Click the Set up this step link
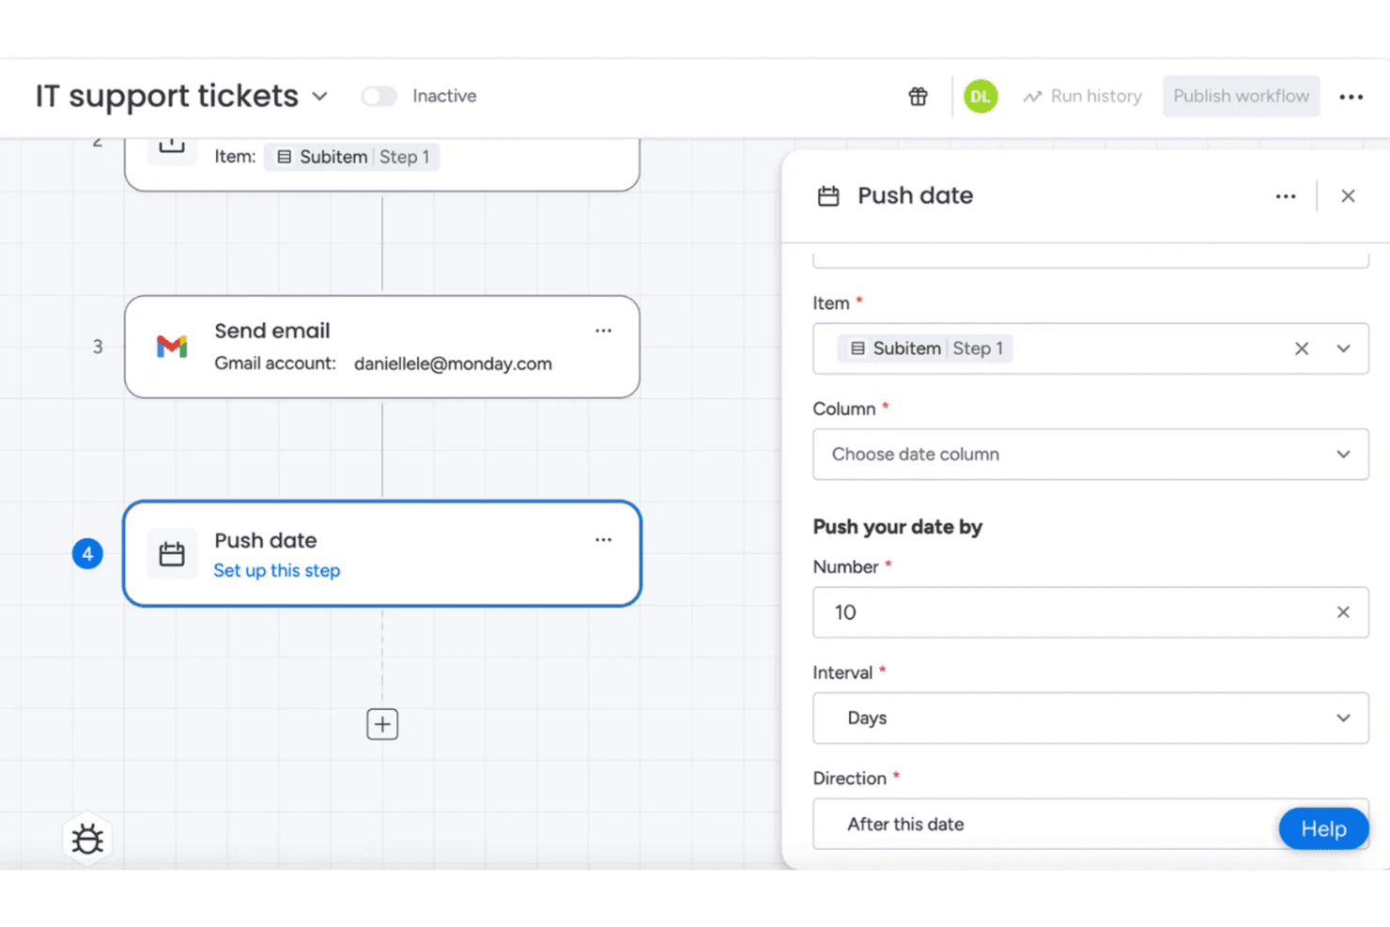 [277, 570]
